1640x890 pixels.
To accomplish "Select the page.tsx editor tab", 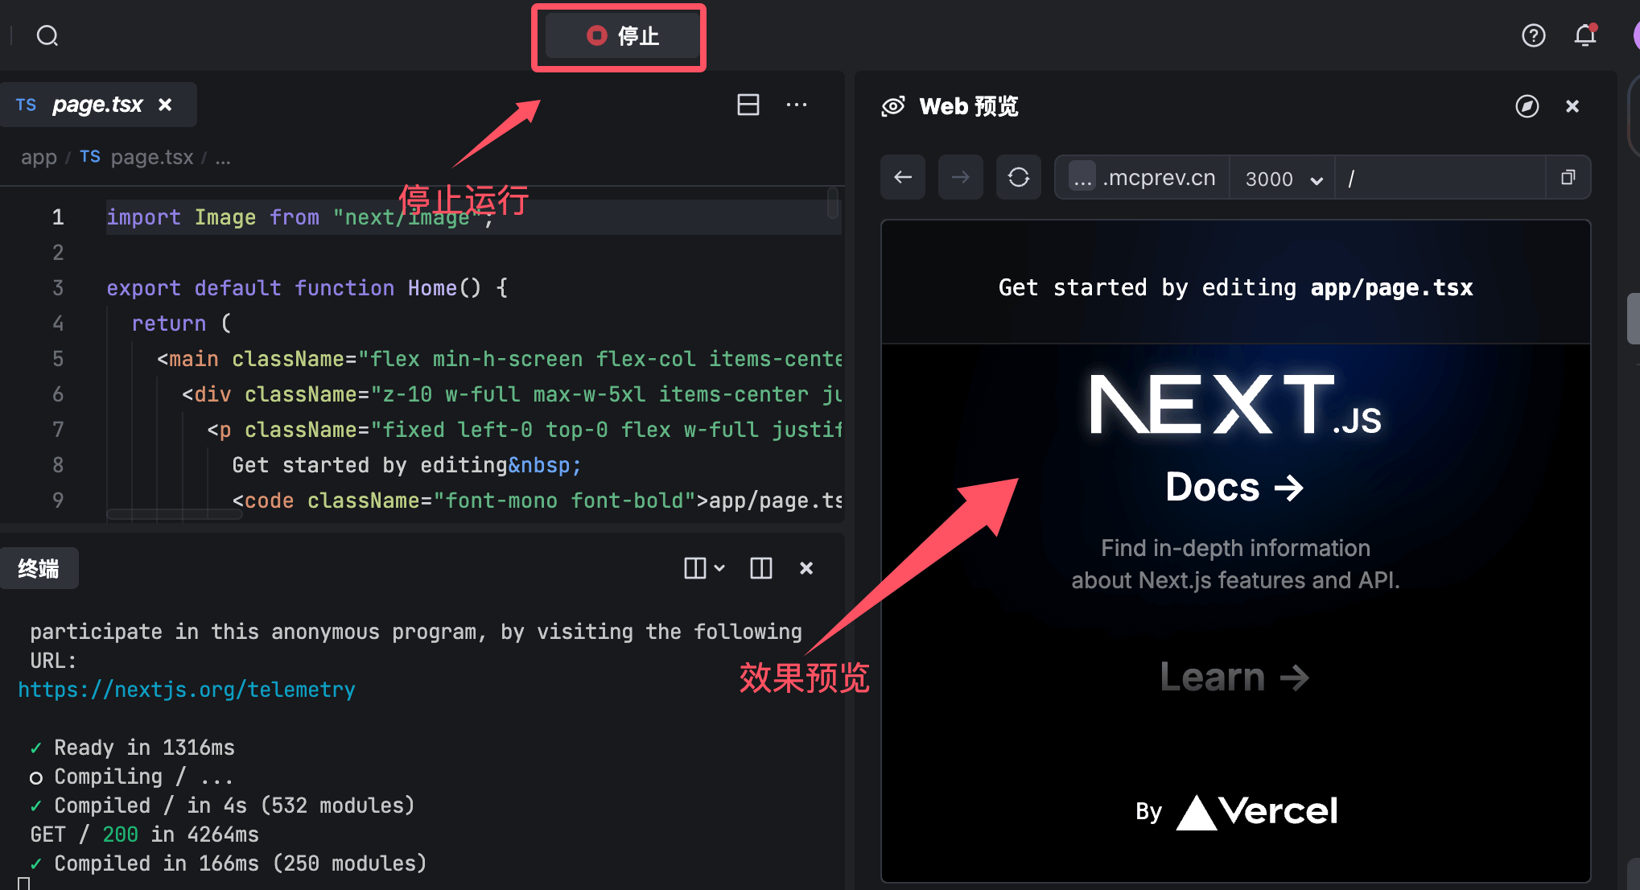I will 97,105.
